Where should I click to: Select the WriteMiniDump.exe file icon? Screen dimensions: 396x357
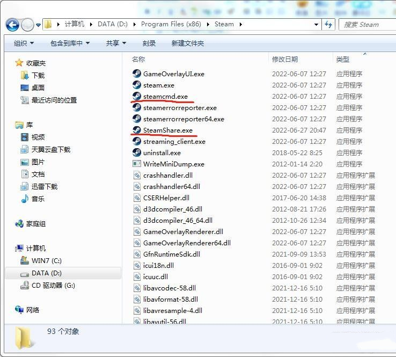click(x=137, y=164)
